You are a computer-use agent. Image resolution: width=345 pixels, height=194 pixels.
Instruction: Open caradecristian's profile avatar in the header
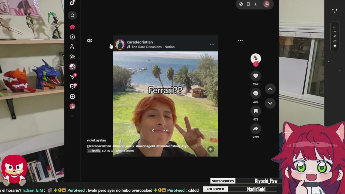120,44
